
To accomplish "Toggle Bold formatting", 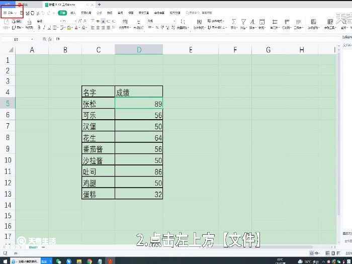I will tap(39, 28).
